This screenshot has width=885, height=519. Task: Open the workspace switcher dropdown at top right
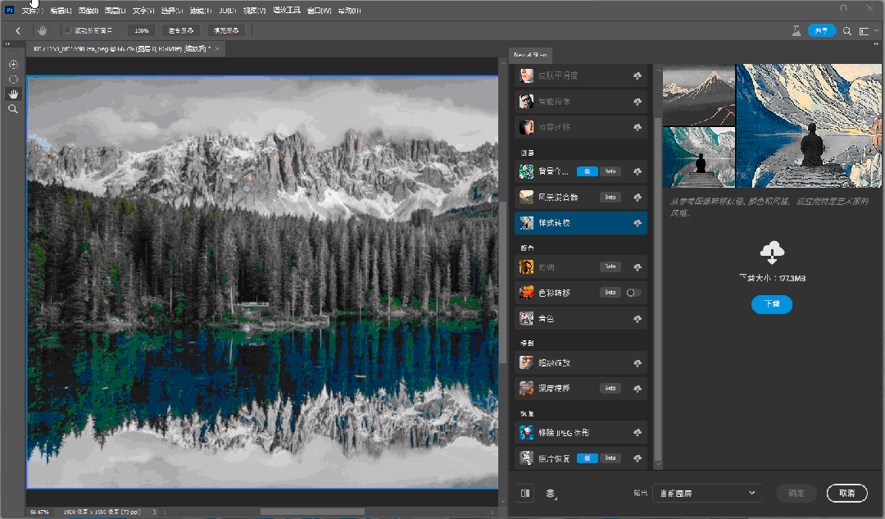868,31
